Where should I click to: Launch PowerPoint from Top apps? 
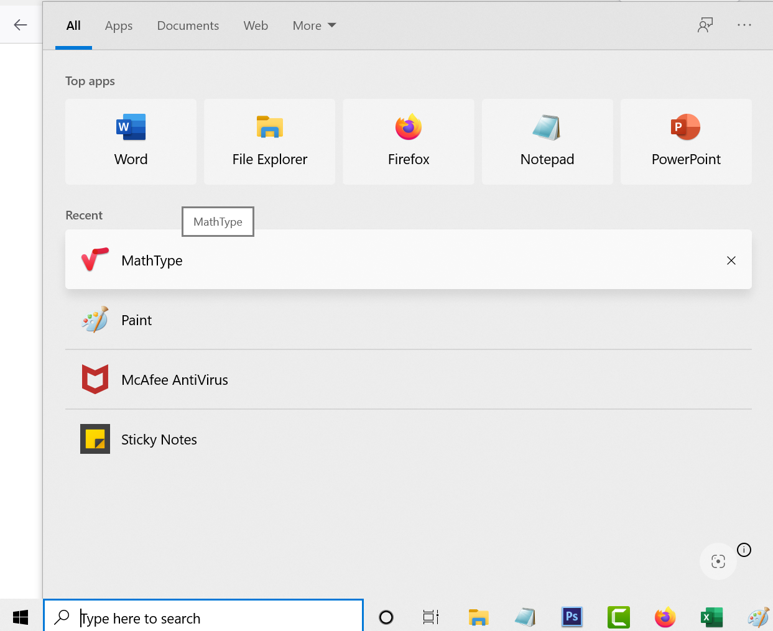click(686, 142)
